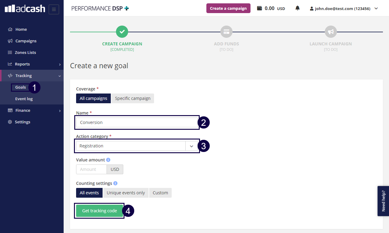The width and height of the screenshot is (389, 233).
Task: Expand the john.doe@test.com account menu
Action: pos(344,9)
